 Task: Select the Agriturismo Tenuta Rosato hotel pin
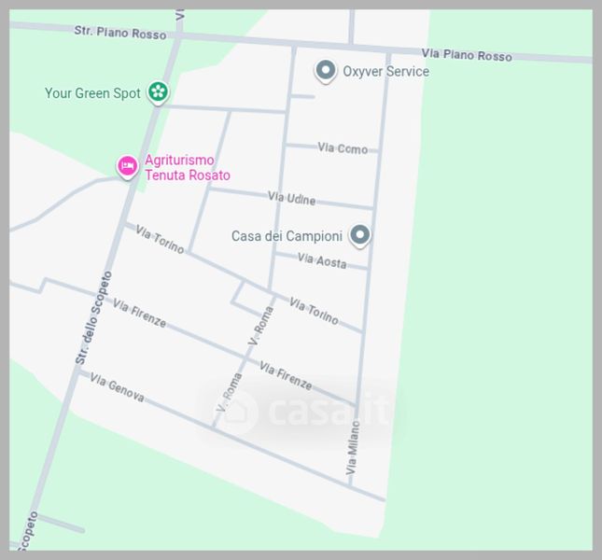(128, 167)
